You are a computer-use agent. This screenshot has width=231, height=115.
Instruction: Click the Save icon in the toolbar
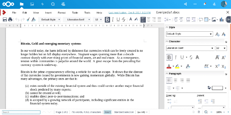click(x=5, y=20)
